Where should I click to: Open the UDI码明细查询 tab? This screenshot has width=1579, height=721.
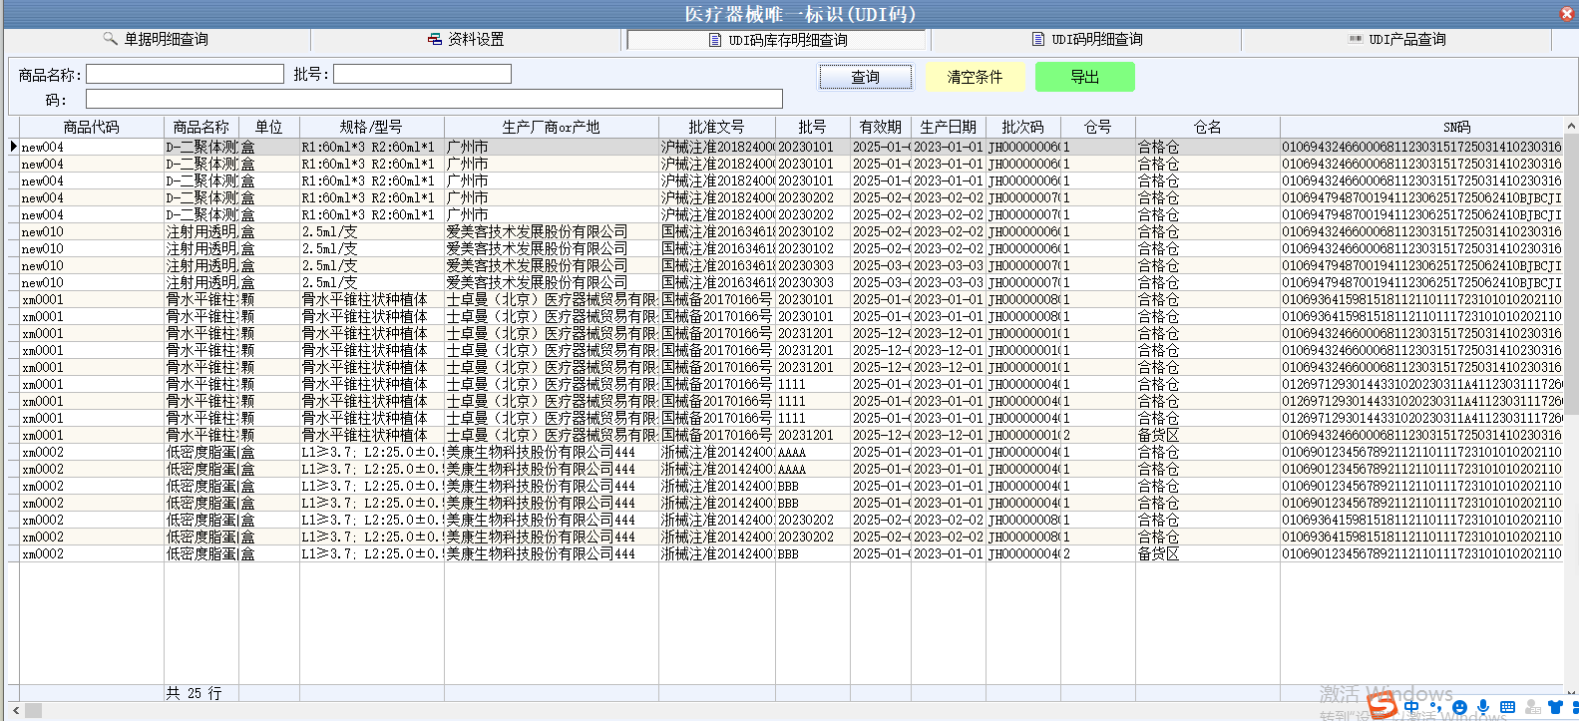[1087, 40]
